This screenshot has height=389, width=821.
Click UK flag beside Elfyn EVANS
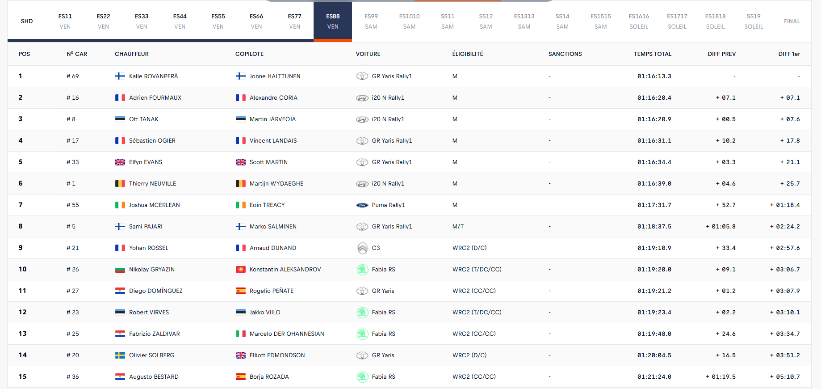point(120,162)
